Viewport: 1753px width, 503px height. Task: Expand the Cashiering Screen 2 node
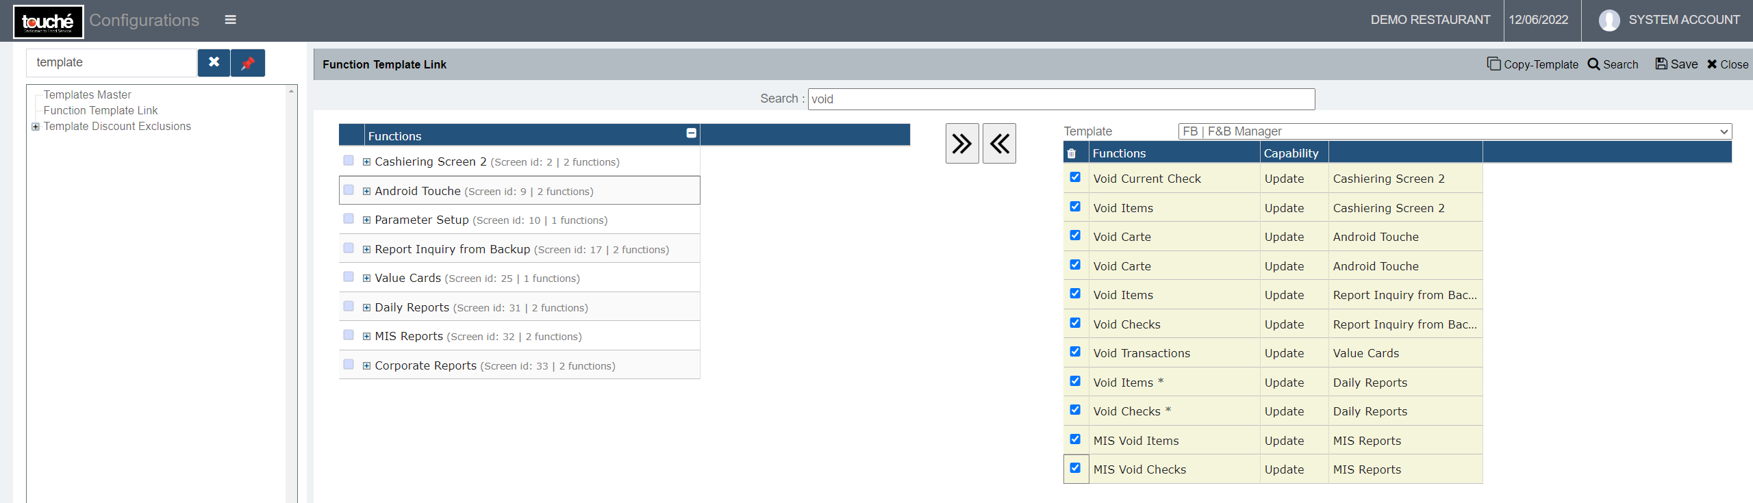[367, 162]
